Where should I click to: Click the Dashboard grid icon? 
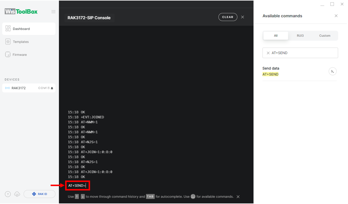click(8, 28)
